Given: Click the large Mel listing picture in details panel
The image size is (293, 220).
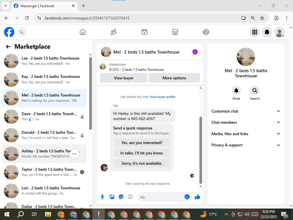Looking at the screenshot, I should coord(246,57).
